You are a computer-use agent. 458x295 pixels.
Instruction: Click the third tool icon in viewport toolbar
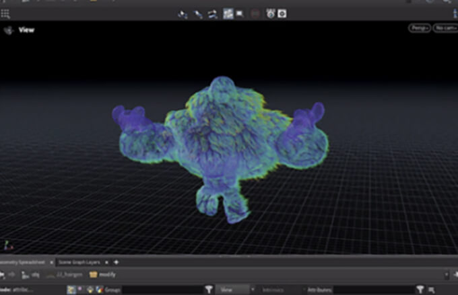pos(212,13)
